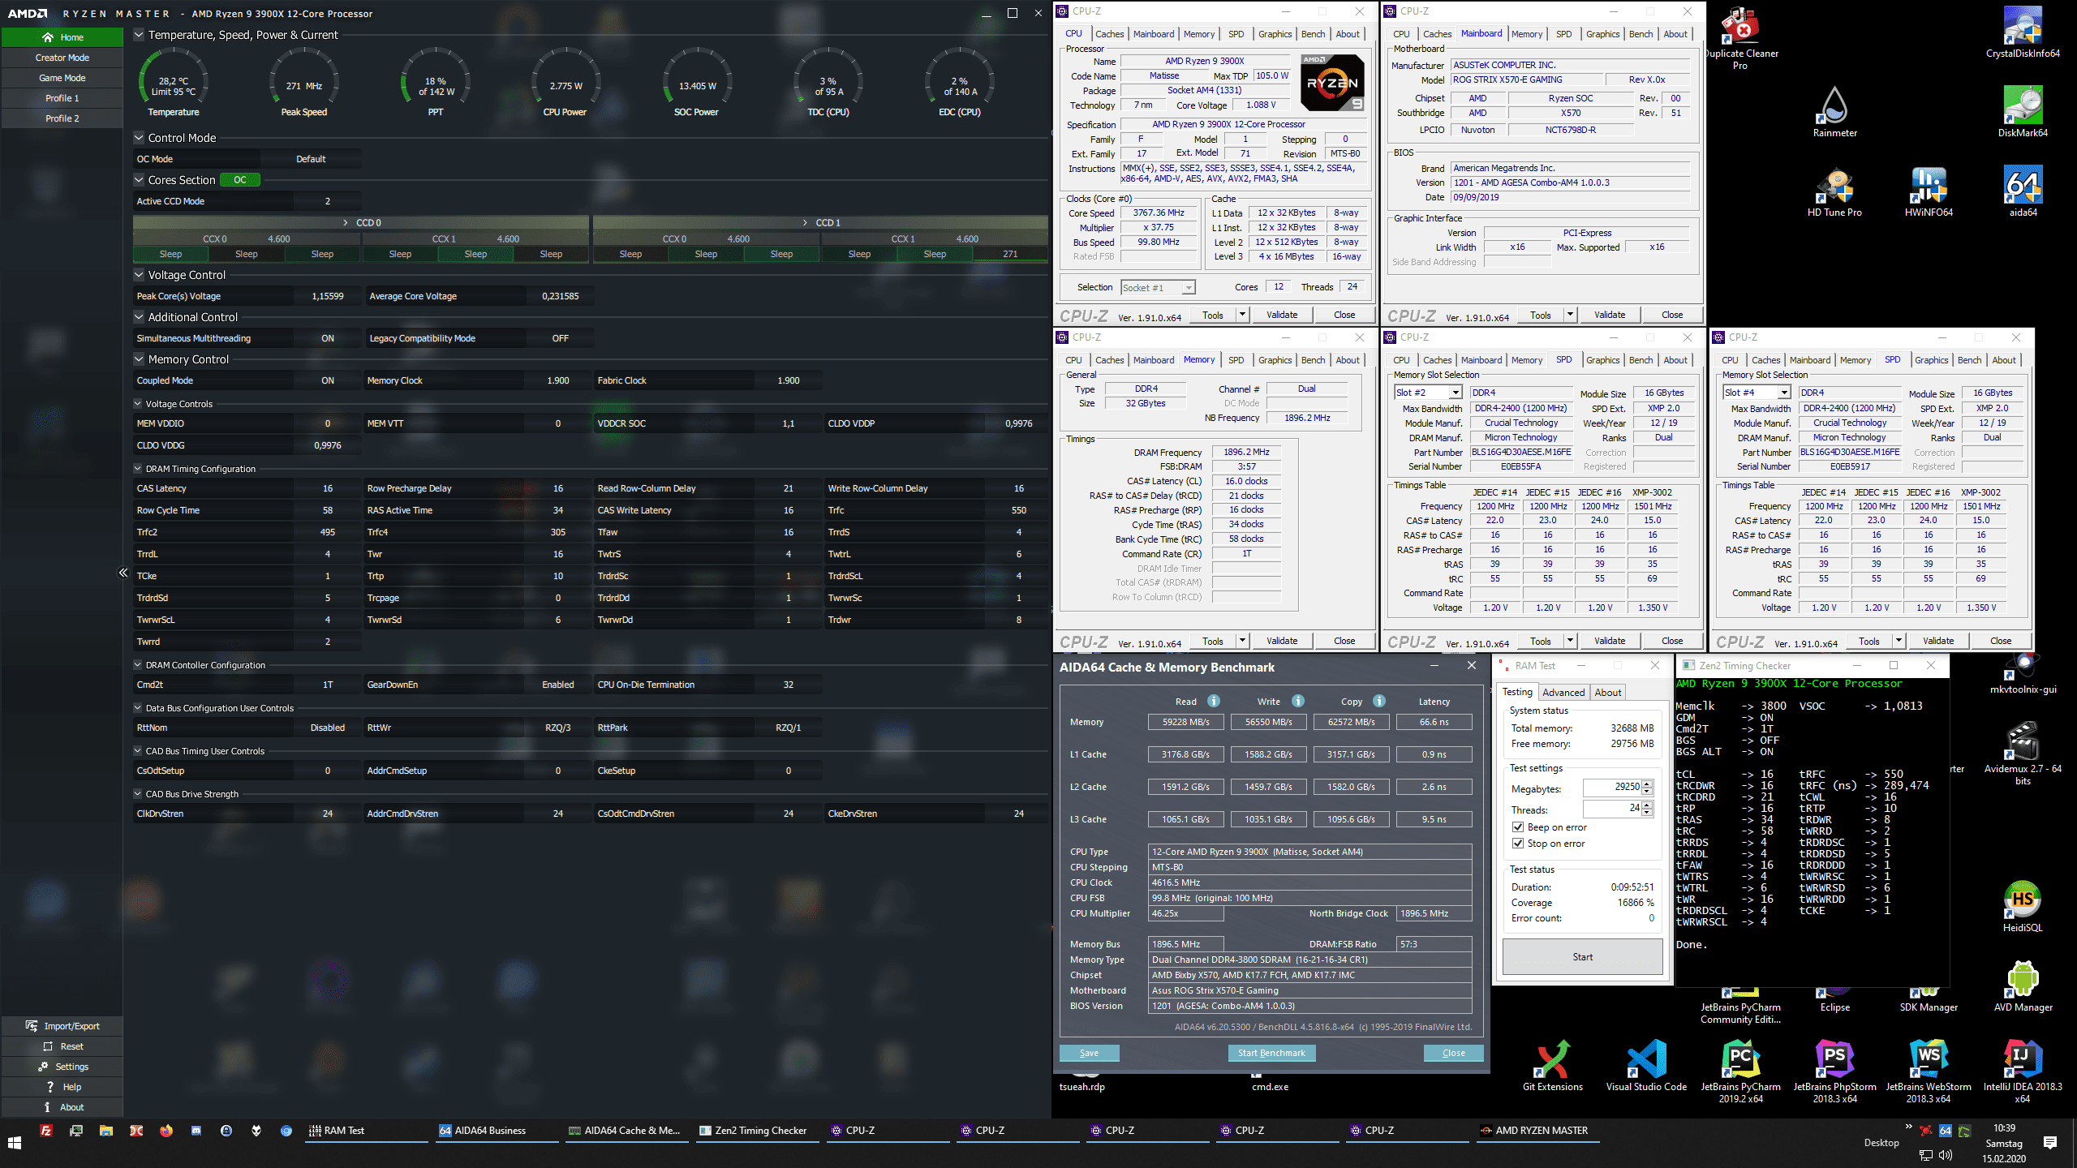The width and height of the screenshot is (2077, 1168).
Task: Click the Write info icon in AIDA64 benchmark
Action: 1298,701
